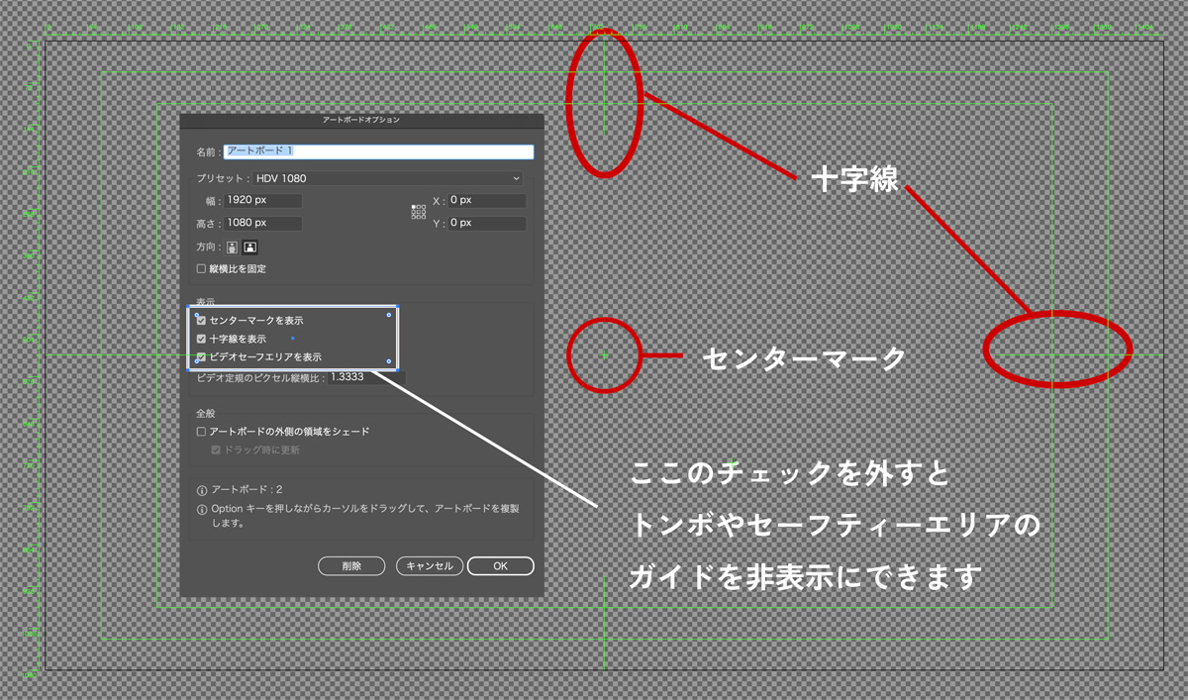Screen dimensions: 1188x700
Task: Click the reference point grid icon
Action: (x=419, y=212)
